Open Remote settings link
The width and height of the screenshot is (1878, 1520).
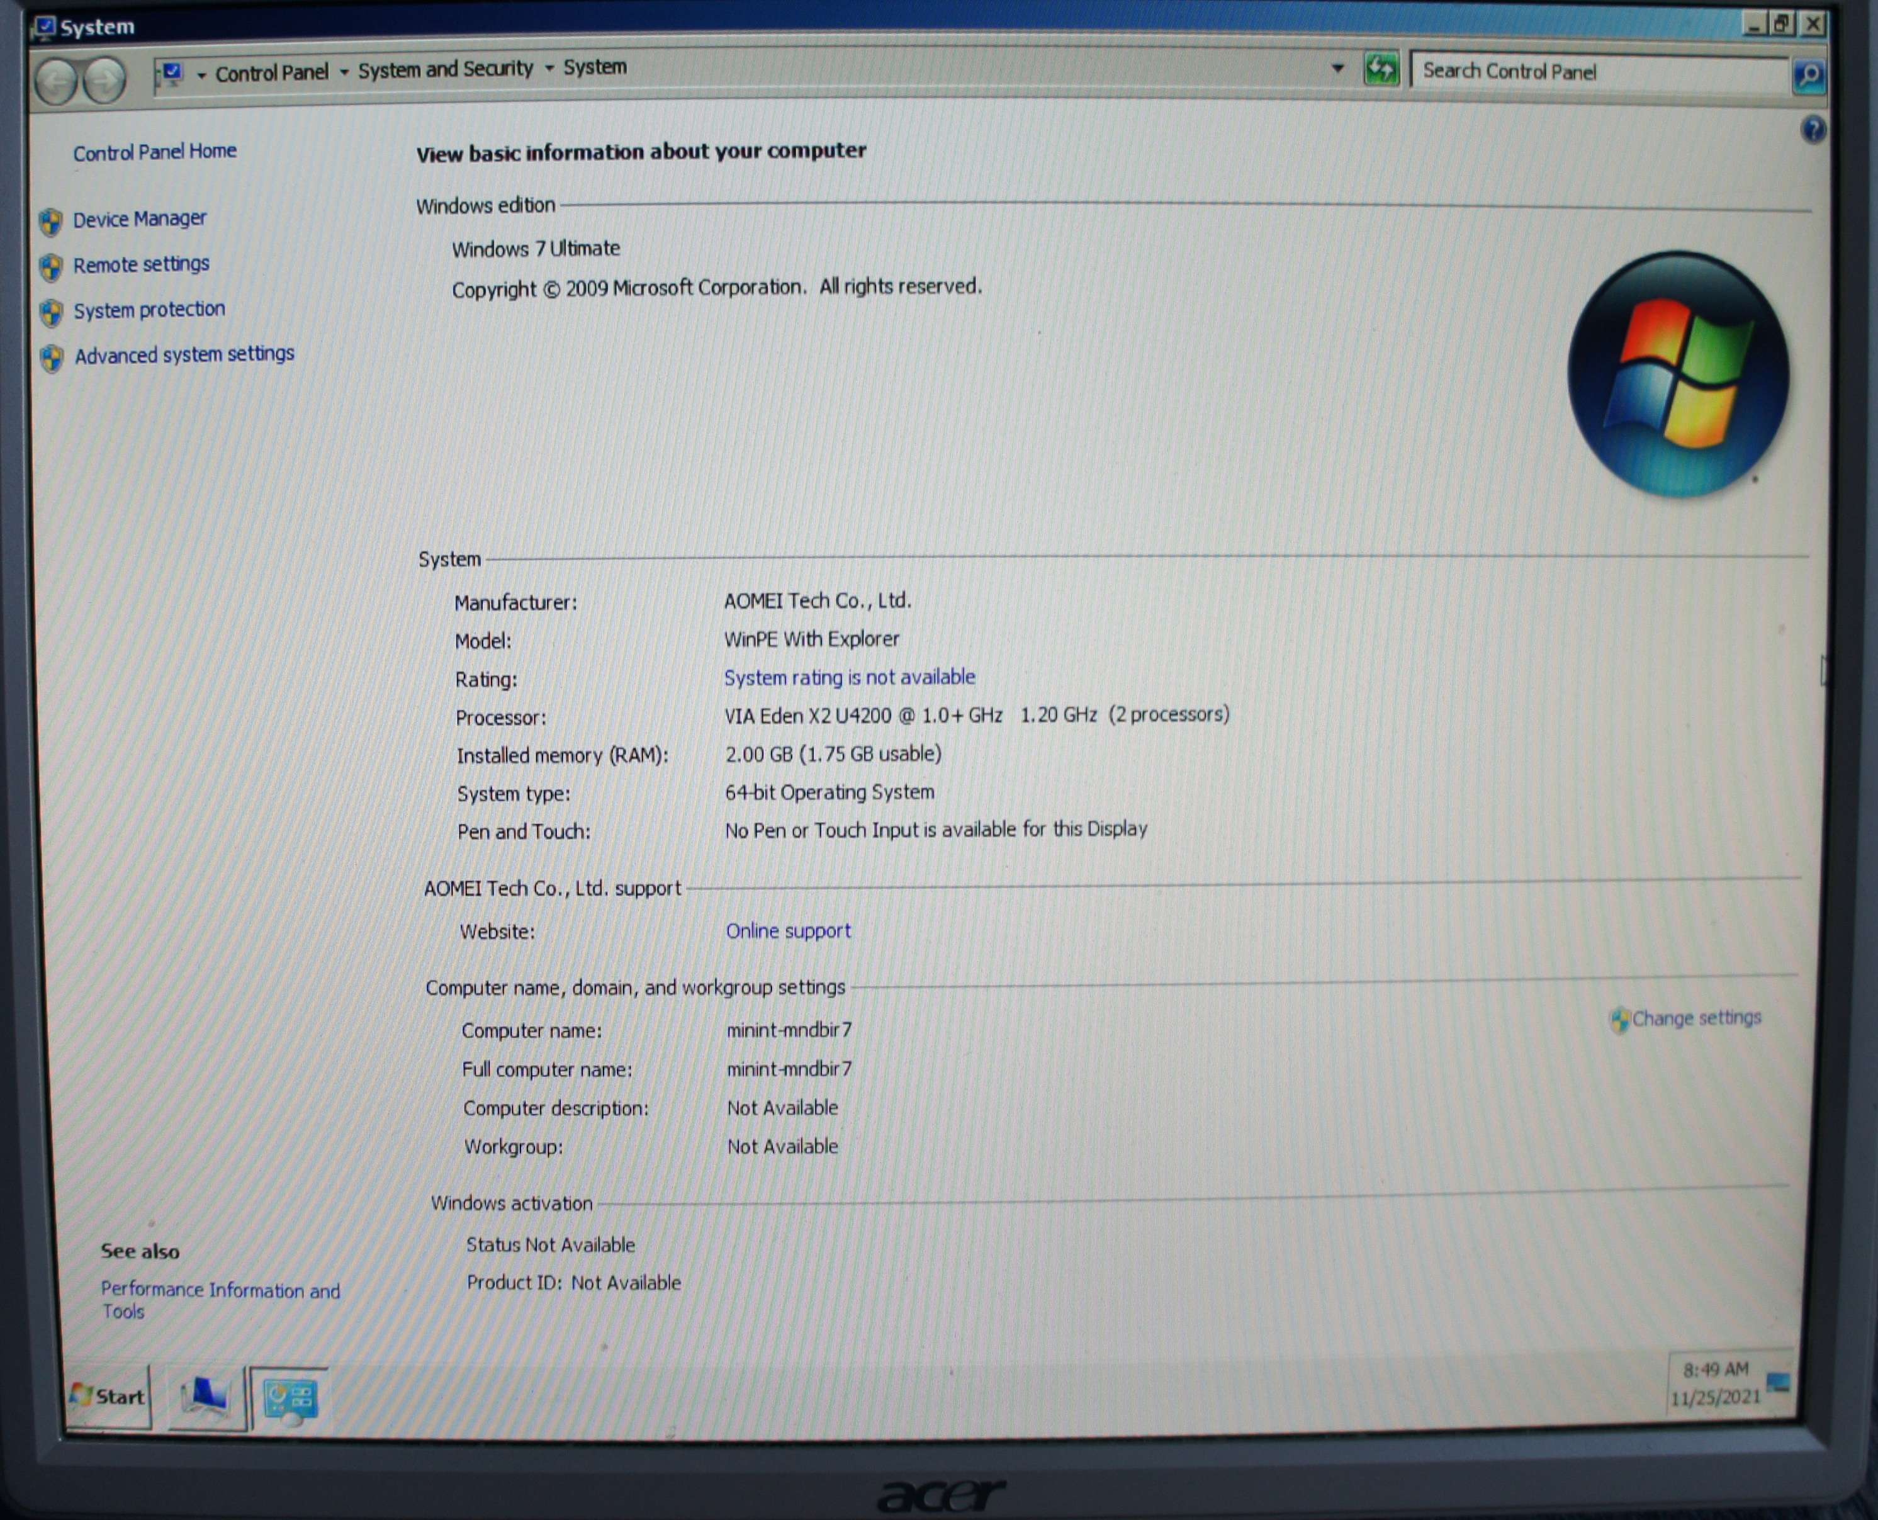141,264
